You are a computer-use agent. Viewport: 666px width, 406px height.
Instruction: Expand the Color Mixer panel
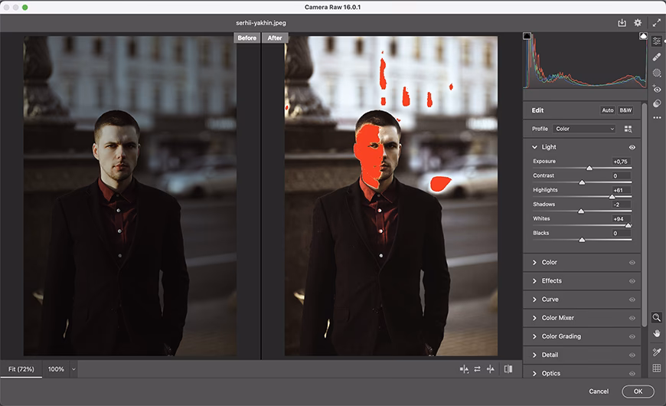(x=535, y=318)
